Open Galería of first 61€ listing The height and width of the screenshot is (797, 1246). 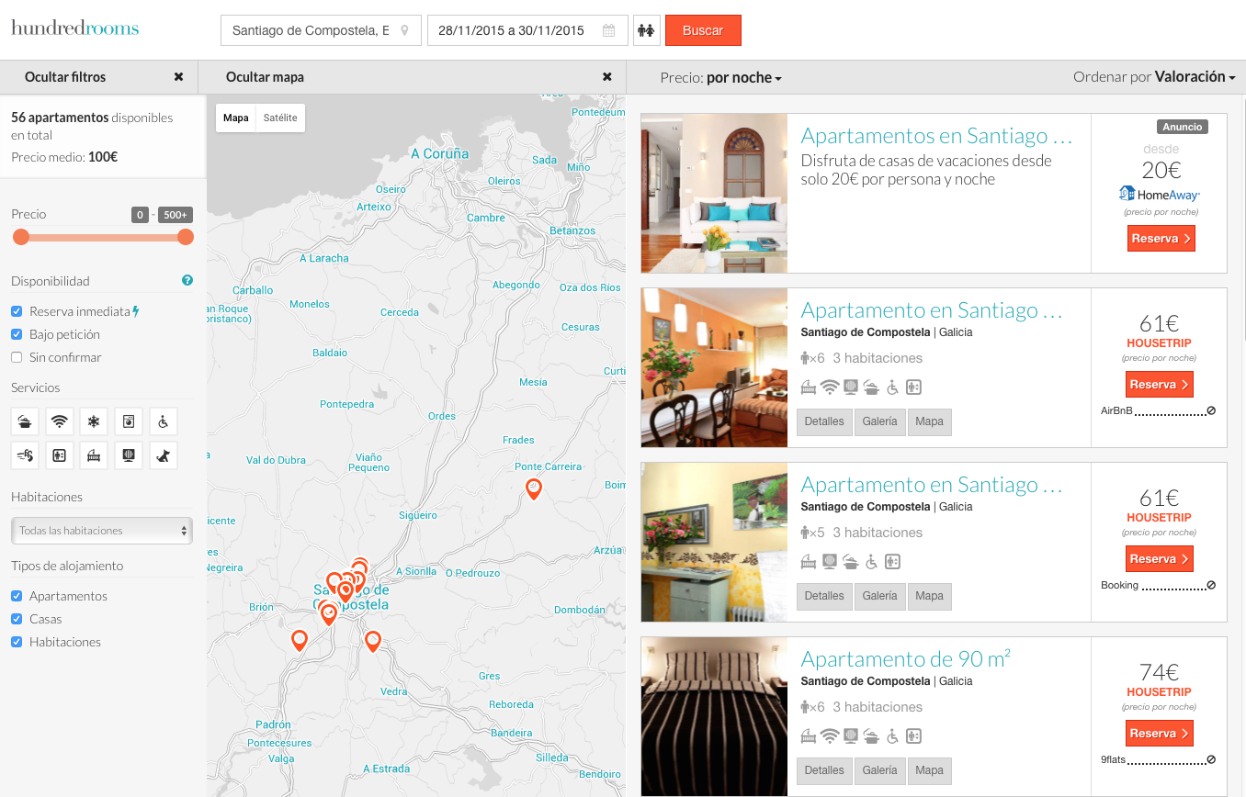879,421
